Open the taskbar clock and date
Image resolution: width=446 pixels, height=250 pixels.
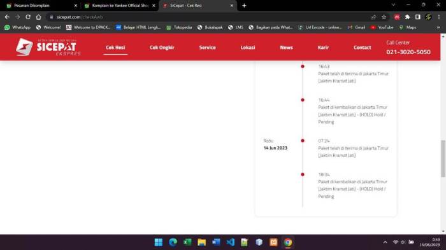429,242
